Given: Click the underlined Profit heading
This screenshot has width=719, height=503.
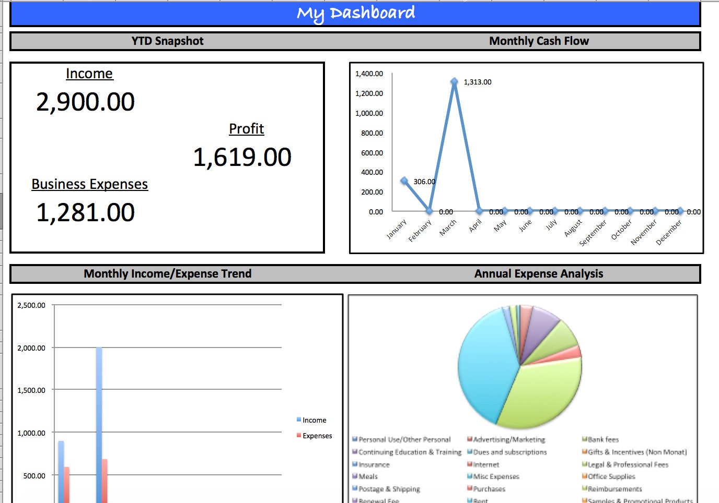Looking at the screenshot, I should 246,129.
